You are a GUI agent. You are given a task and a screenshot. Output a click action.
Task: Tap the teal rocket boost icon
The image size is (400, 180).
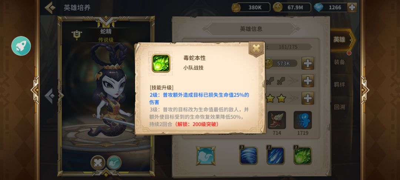21,46
